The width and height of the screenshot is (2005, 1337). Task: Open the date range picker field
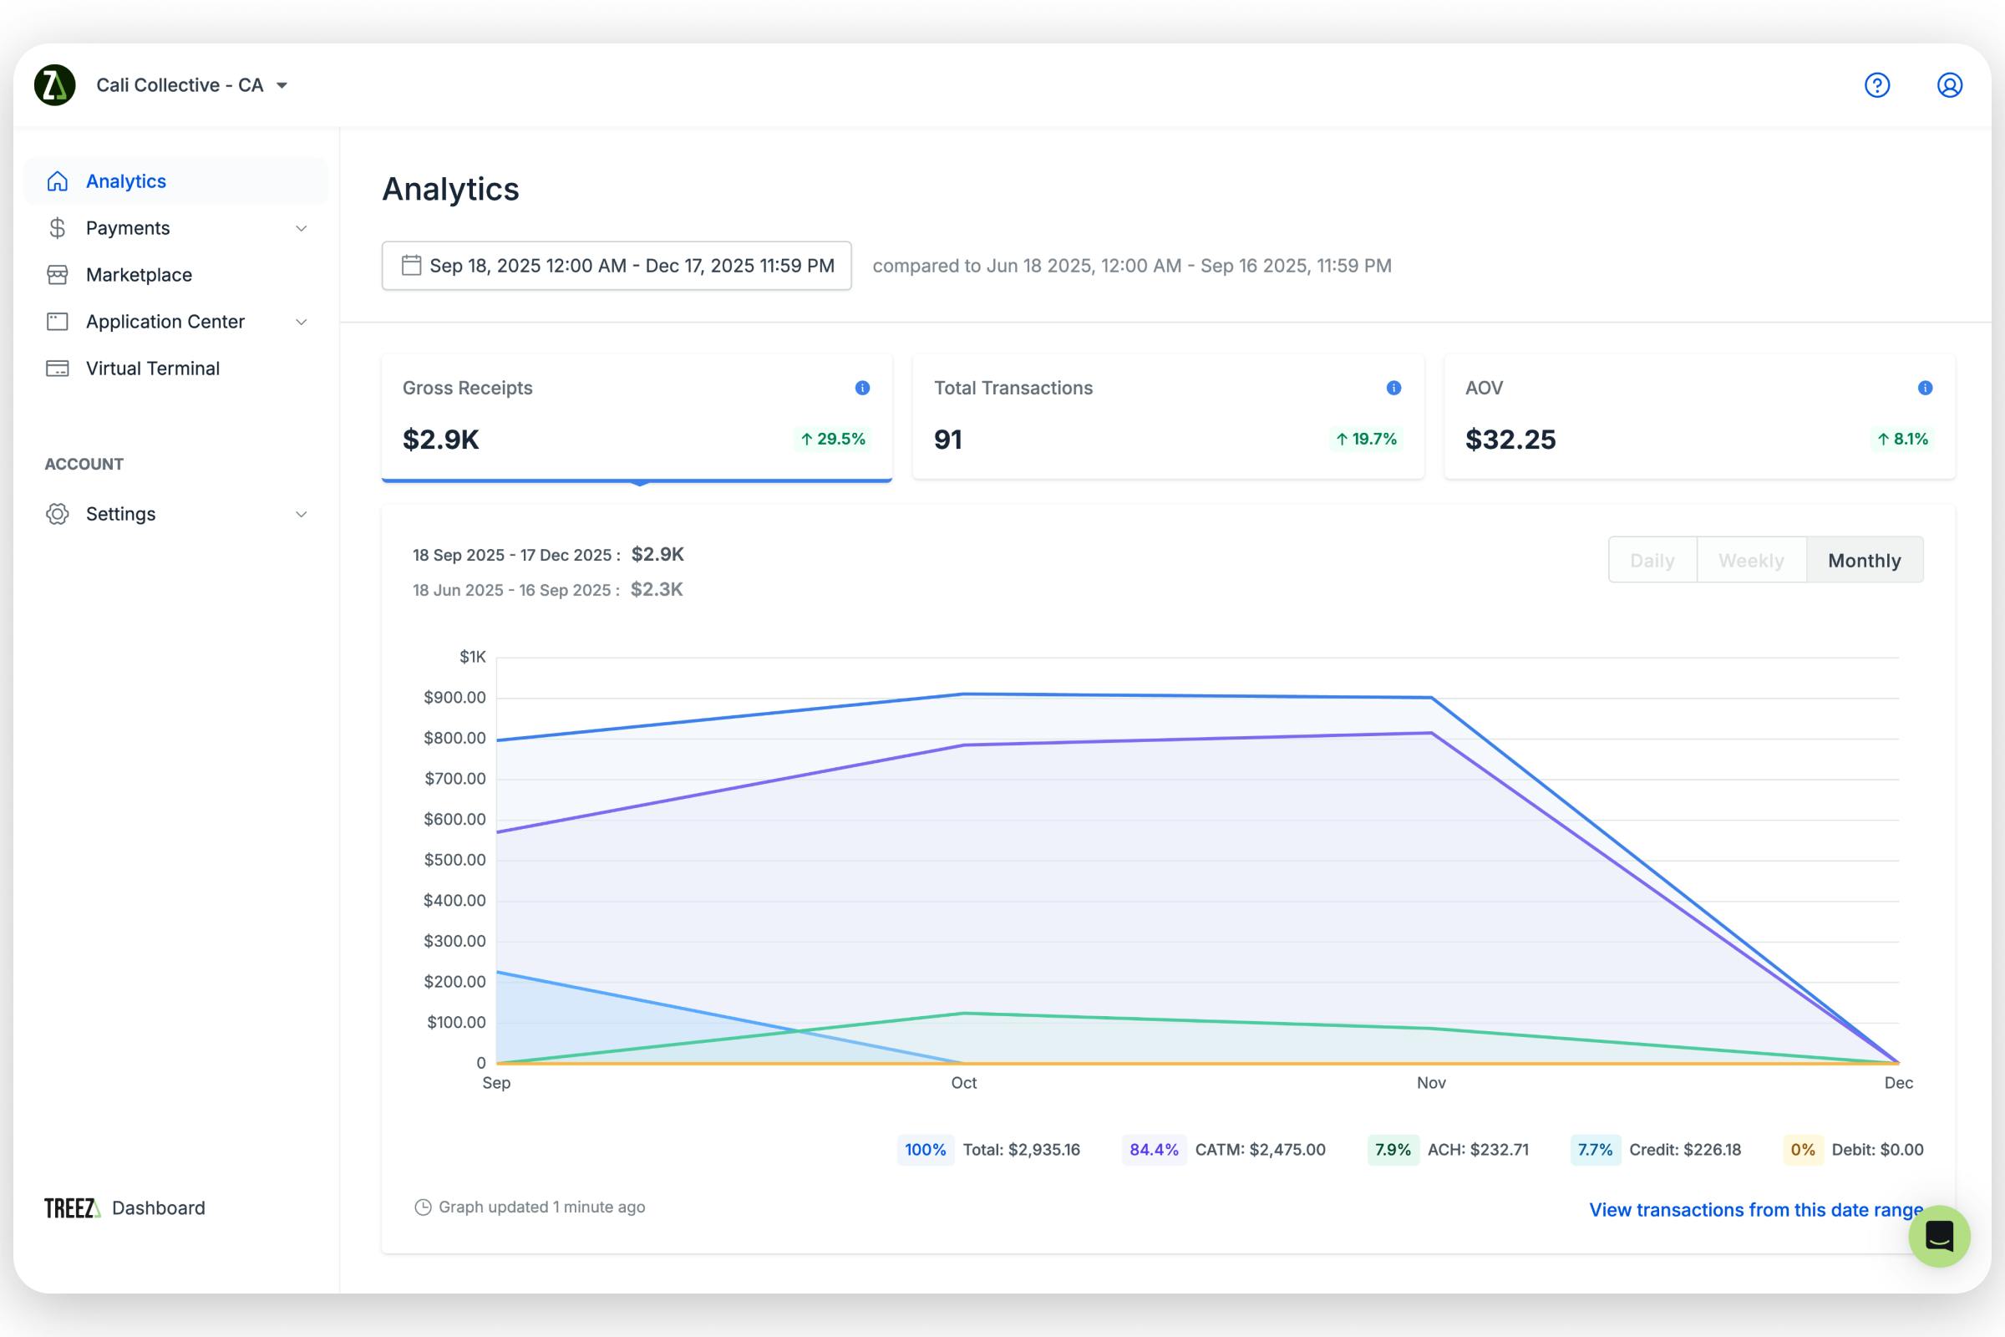coord(617,266)
